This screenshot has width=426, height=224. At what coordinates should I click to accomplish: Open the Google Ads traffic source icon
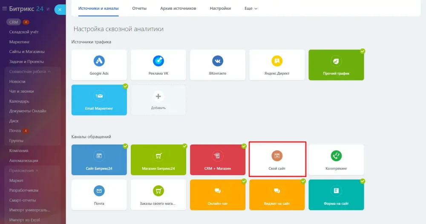point(99,61)
